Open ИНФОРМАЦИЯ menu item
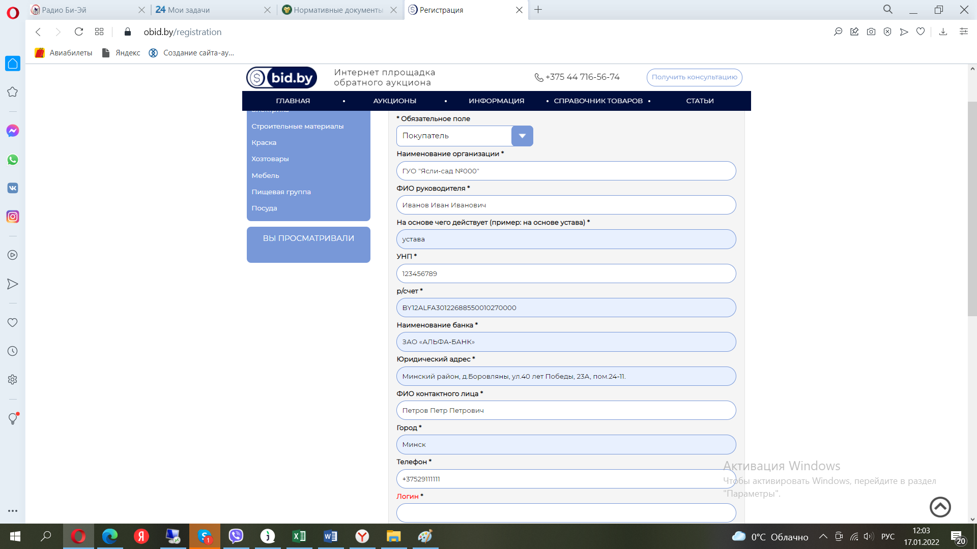 [x=496, y=101]
